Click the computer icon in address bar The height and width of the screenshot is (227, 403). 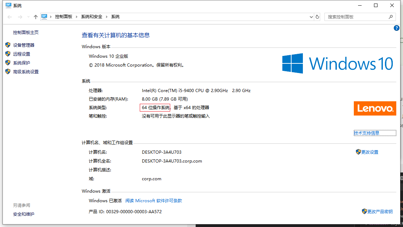44,17
